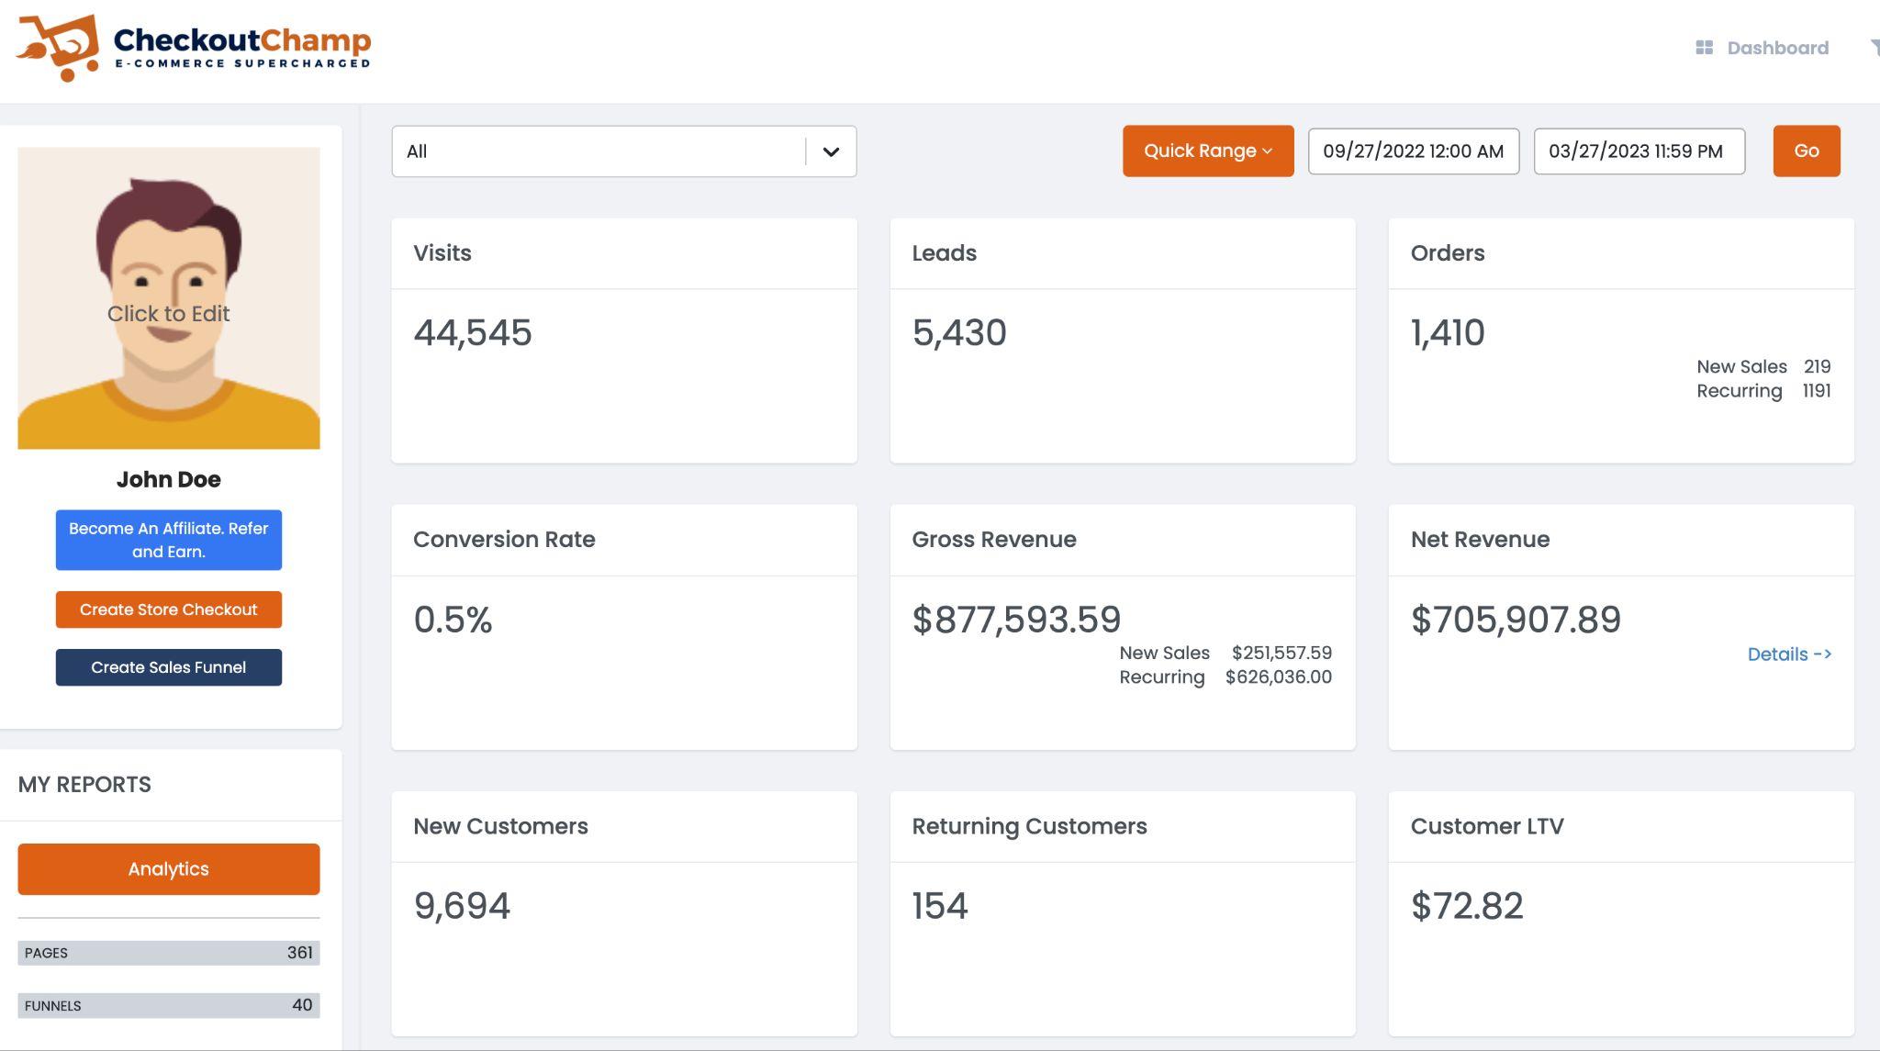
Task: Open the Analytics reports button
Action: click(169, 869)
